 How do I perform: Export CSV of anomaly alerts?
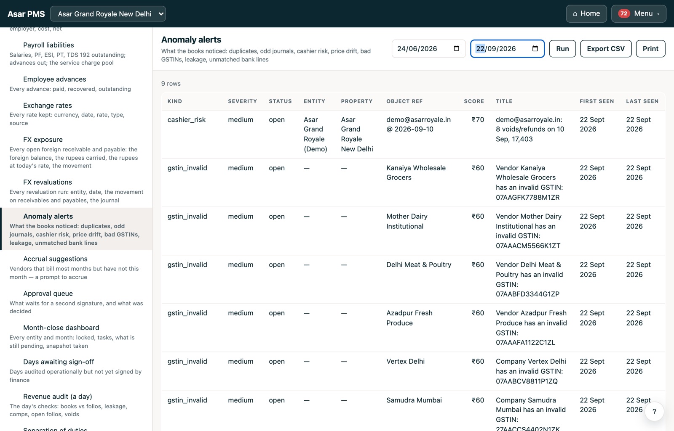click(606, 49)
